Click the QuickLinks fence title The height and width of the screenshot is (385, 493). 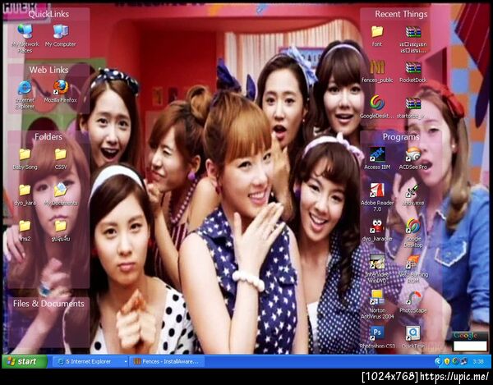point(48,14)
